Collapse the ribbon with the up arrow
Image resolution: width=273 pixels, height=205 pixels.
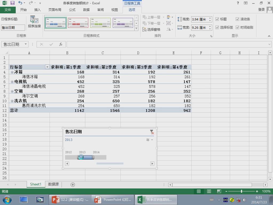tap(269, 36)
